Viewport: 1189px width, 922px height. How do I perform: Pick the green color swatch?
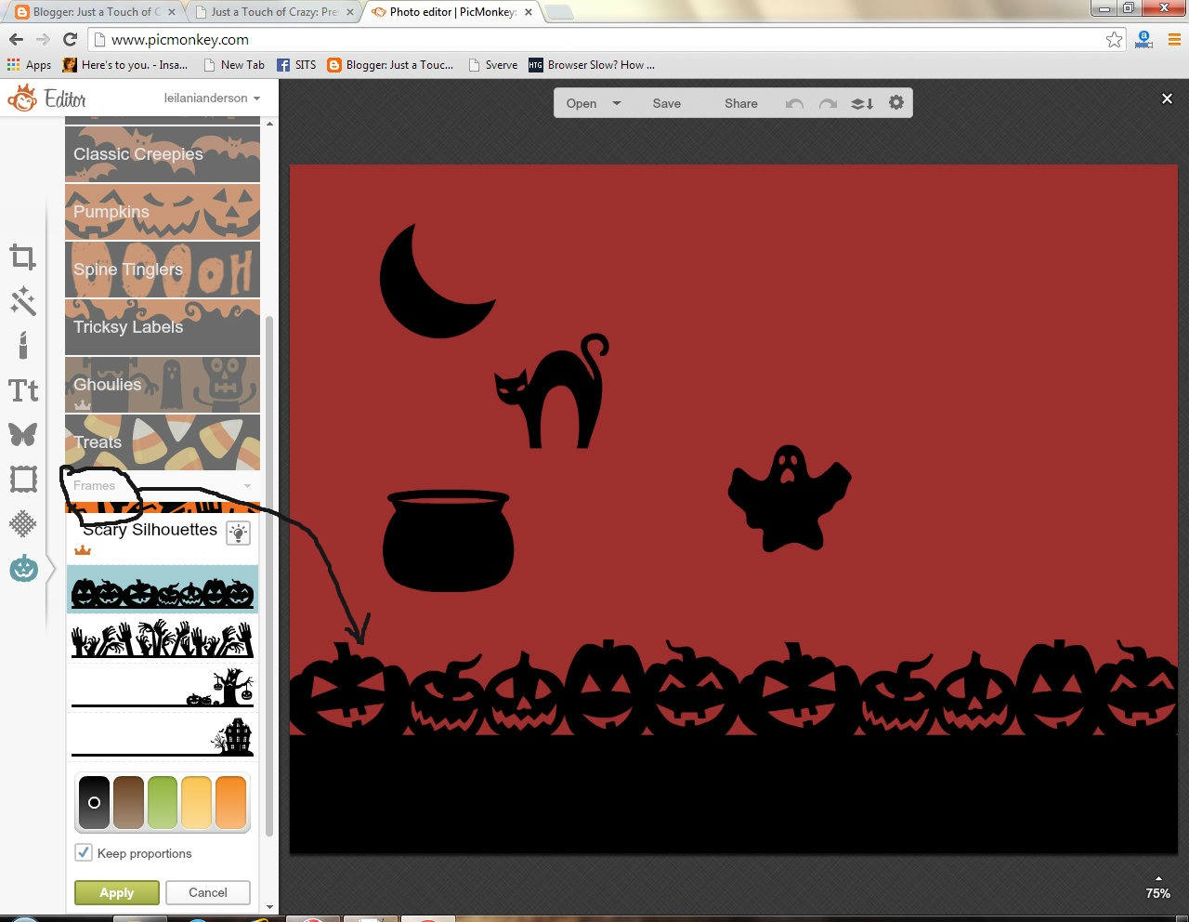[x=163, y=802]
